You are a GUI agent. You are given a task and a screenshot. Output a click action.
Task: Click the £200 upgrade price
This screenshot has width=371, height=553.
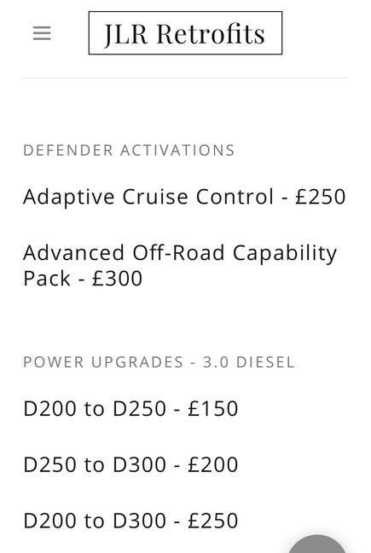tap(213, 464)
